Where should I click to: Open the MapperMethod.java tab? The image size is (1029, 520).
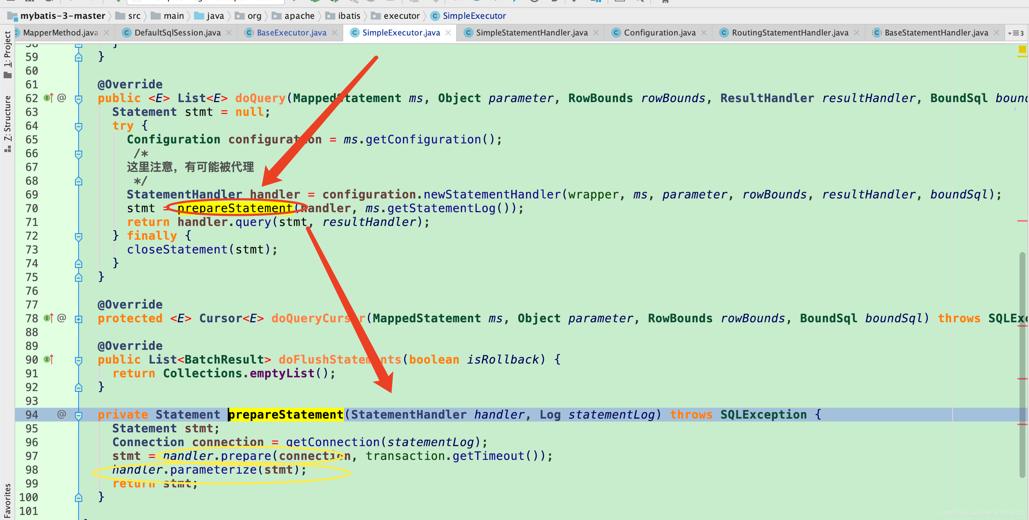click(x=60, y=33)
